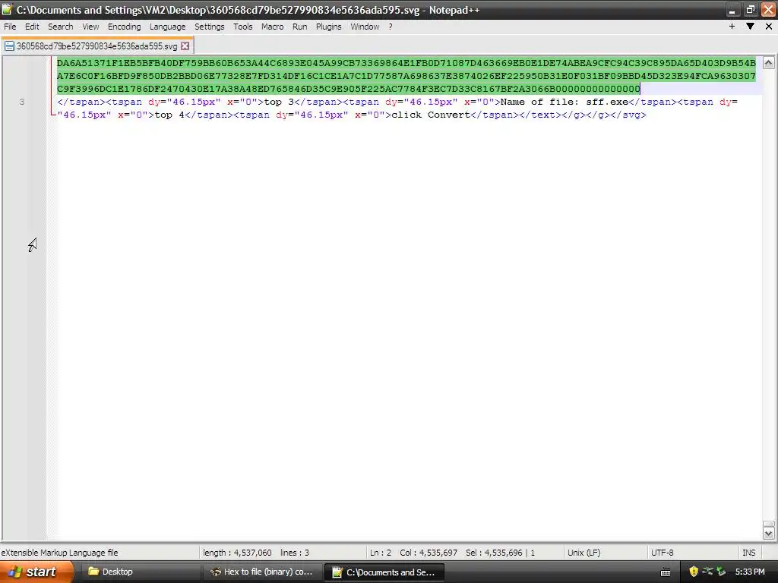Viewport: 778px width, 583px height.
Task: Click the highlighted hex string's first line
Action: [x=406, y=63]
